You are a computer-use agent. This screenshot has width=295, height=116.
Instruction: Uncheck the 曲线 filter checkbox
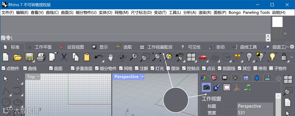click(25, 68)
